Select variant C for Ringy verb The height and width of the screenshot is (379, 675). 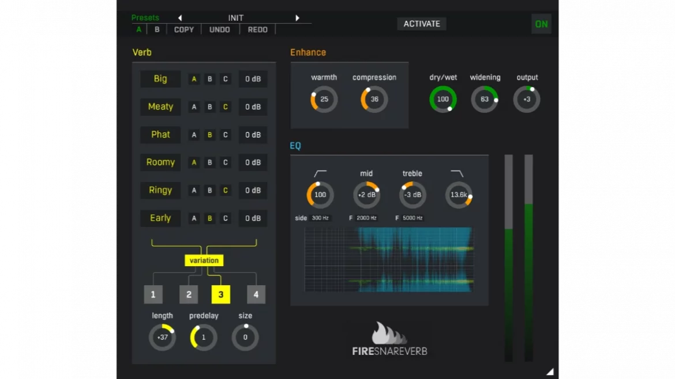pyautogui.click(x=225, y=190)
